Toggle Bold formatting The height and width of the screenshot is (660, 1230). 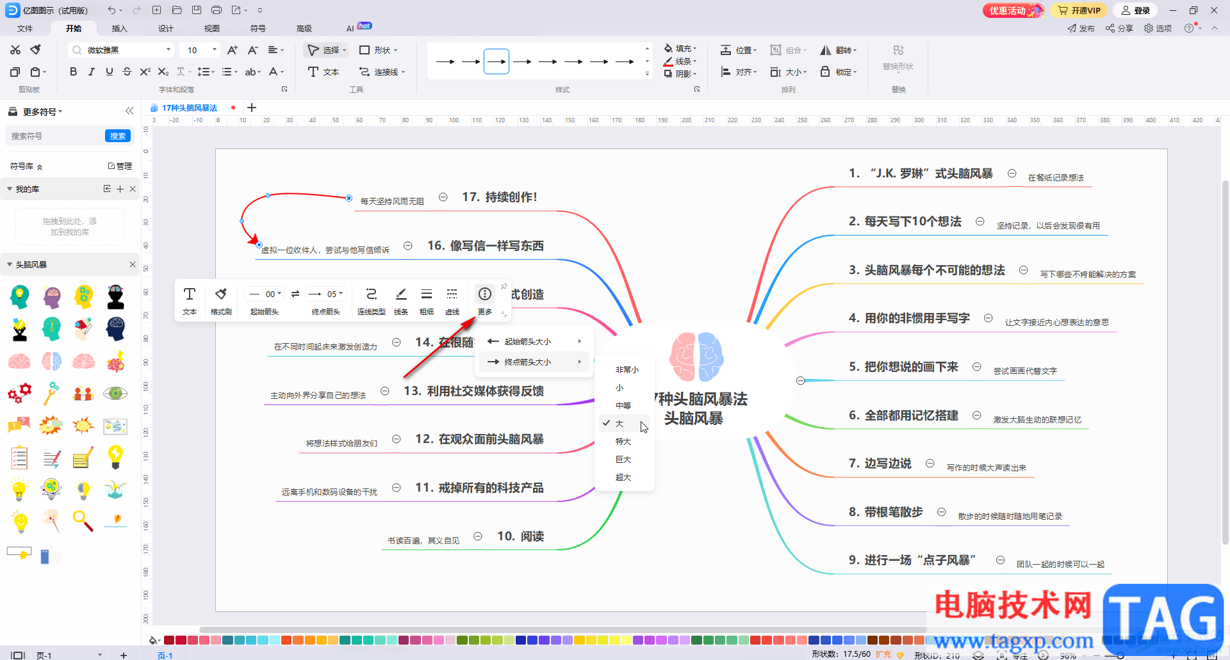pos(73,72)
